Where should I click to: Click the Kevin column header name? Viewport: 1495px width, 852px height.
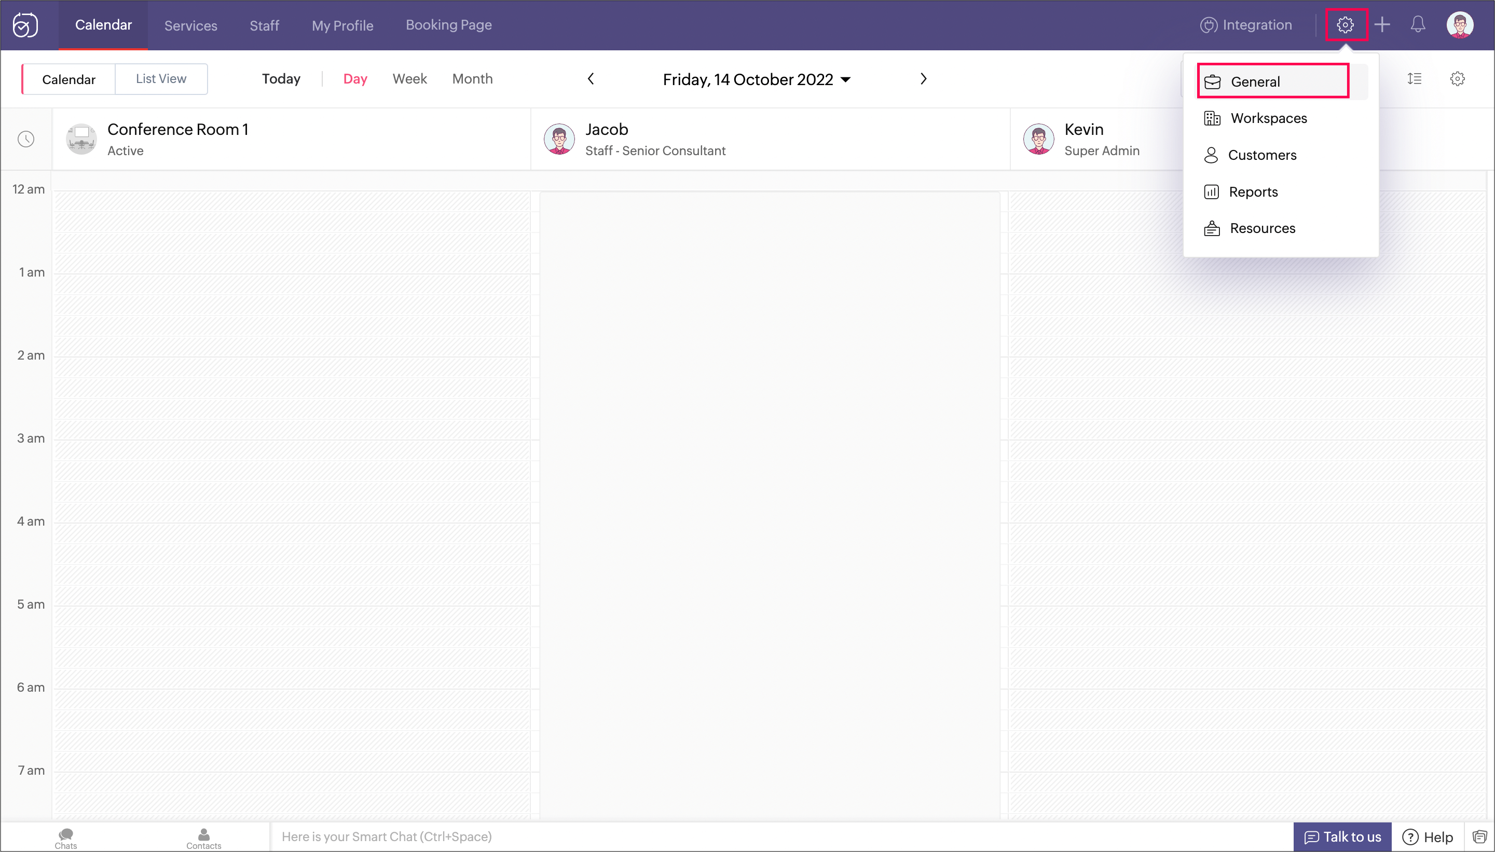1083,129
